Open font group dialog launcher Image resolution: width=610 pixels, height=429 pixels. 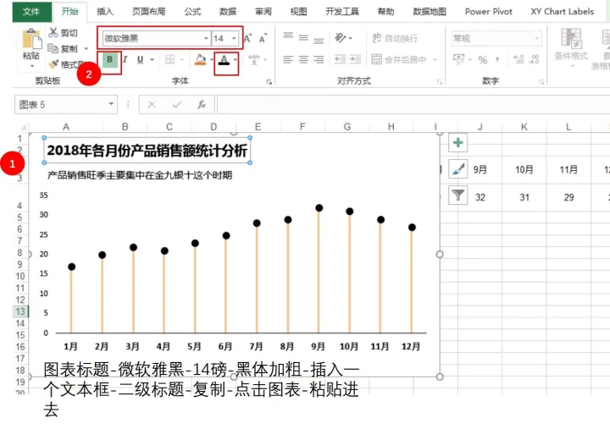pos(269,81)
